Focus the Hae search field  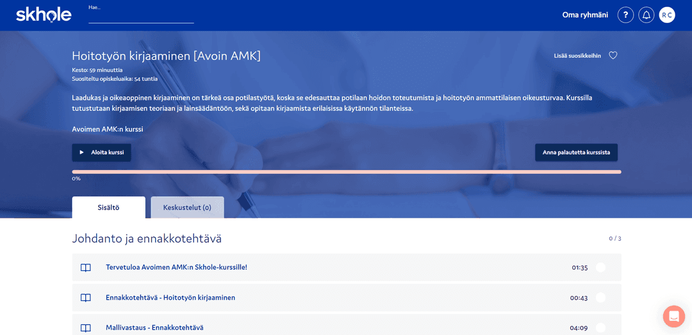141,17
